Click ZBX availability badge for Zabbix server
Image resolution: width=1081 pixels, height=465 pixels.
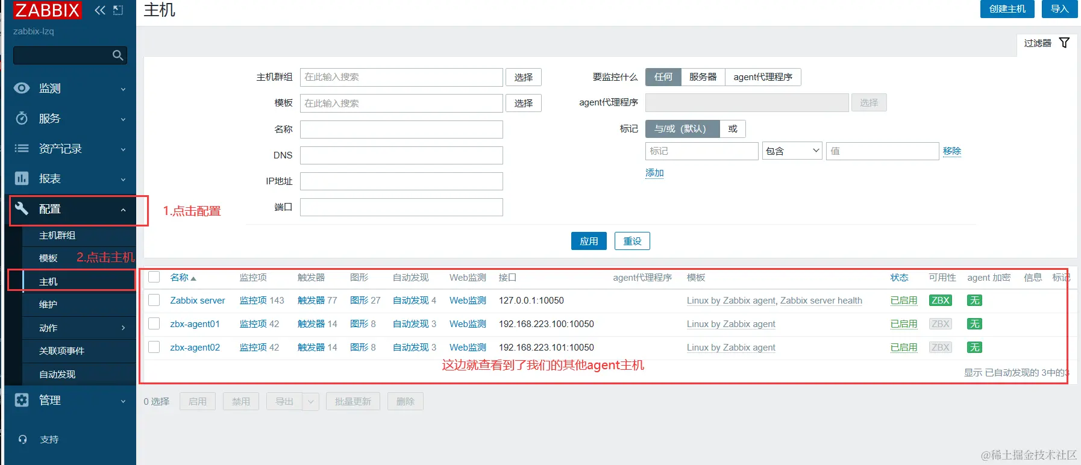pyautogui.click(x=941, y=301)
